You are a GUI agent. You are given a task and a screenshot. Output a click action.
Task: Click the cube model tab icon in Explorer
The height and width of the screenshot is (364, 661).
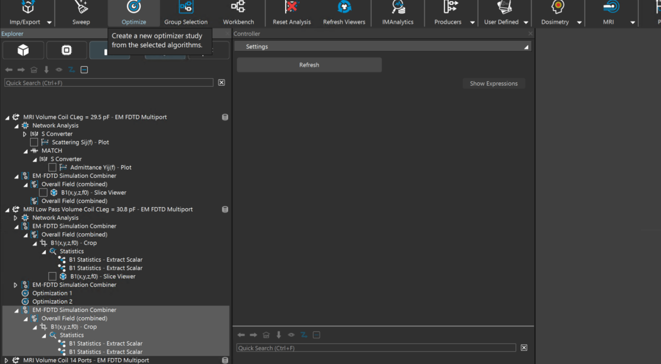click(23, 50)
